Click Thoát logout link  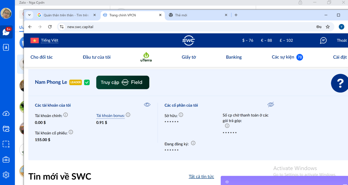pos(342,40)
